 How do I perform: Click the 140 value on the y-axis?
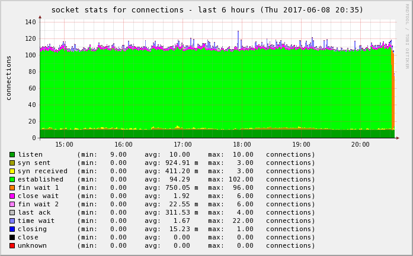click(31, 22)
